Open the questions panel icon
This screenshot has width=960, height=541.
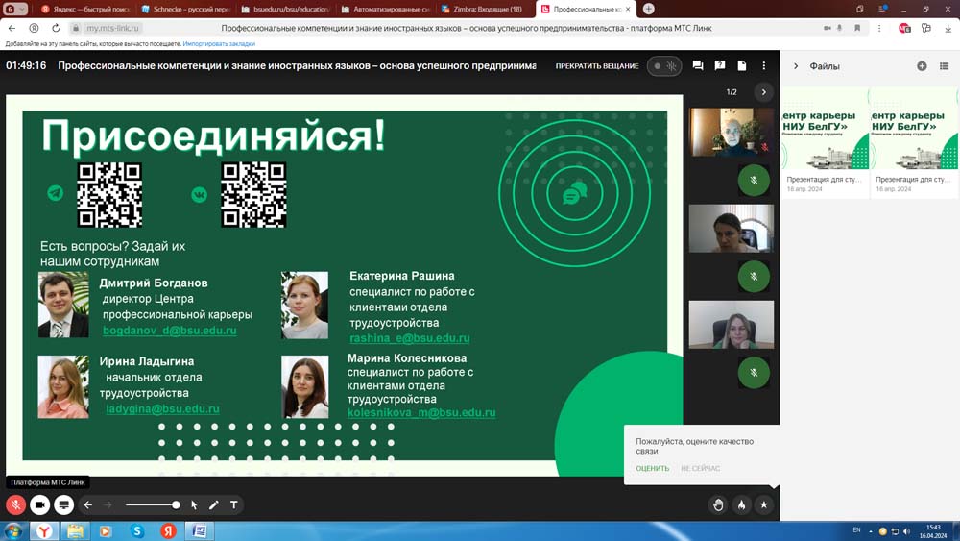click(720, 66)
